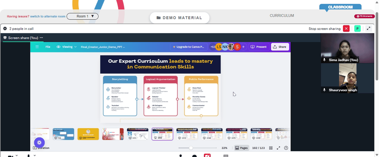Open call settings gear icon
The height and width of the screenshot is (157, 379).
click(5, 29)
